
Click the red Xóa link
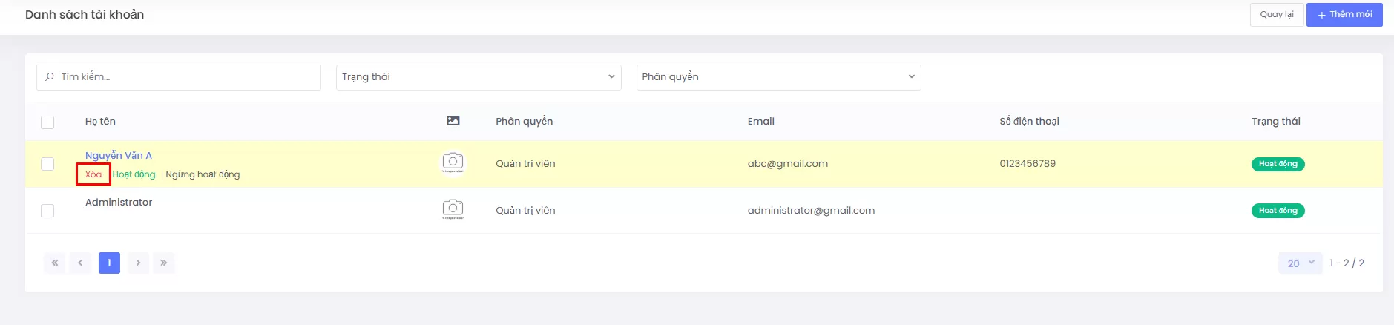(93, 174)
